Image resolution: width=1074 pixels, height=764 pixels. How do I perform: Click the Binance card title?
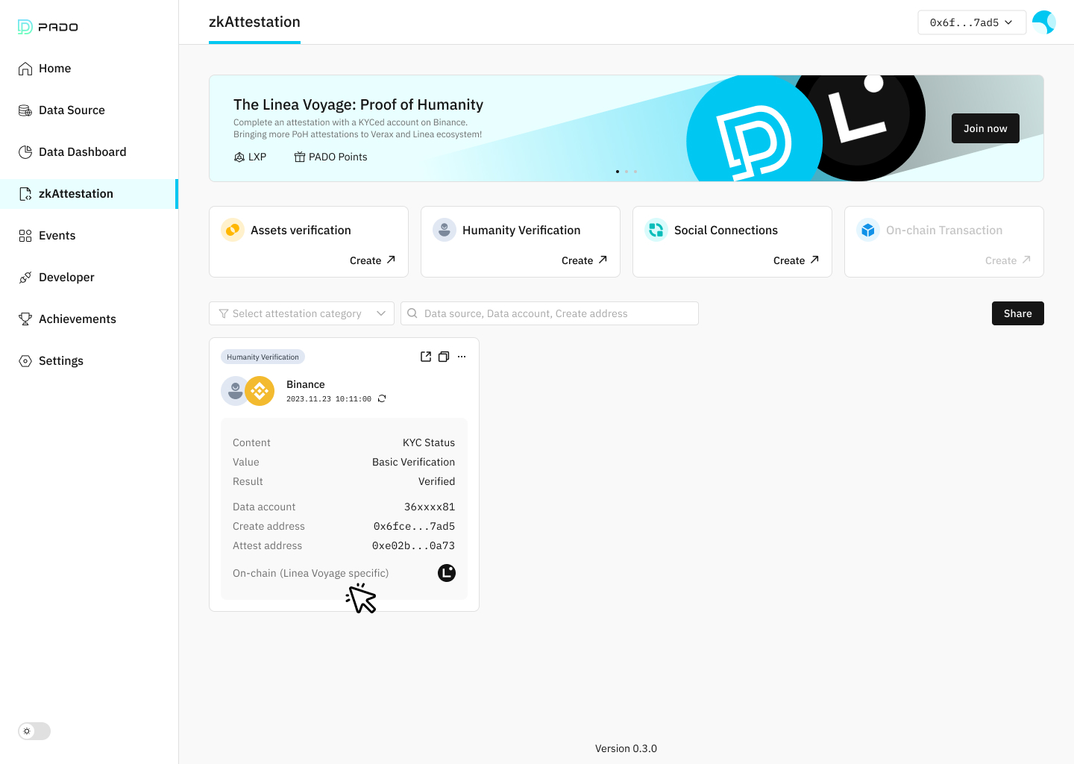[x=306, y=384]
